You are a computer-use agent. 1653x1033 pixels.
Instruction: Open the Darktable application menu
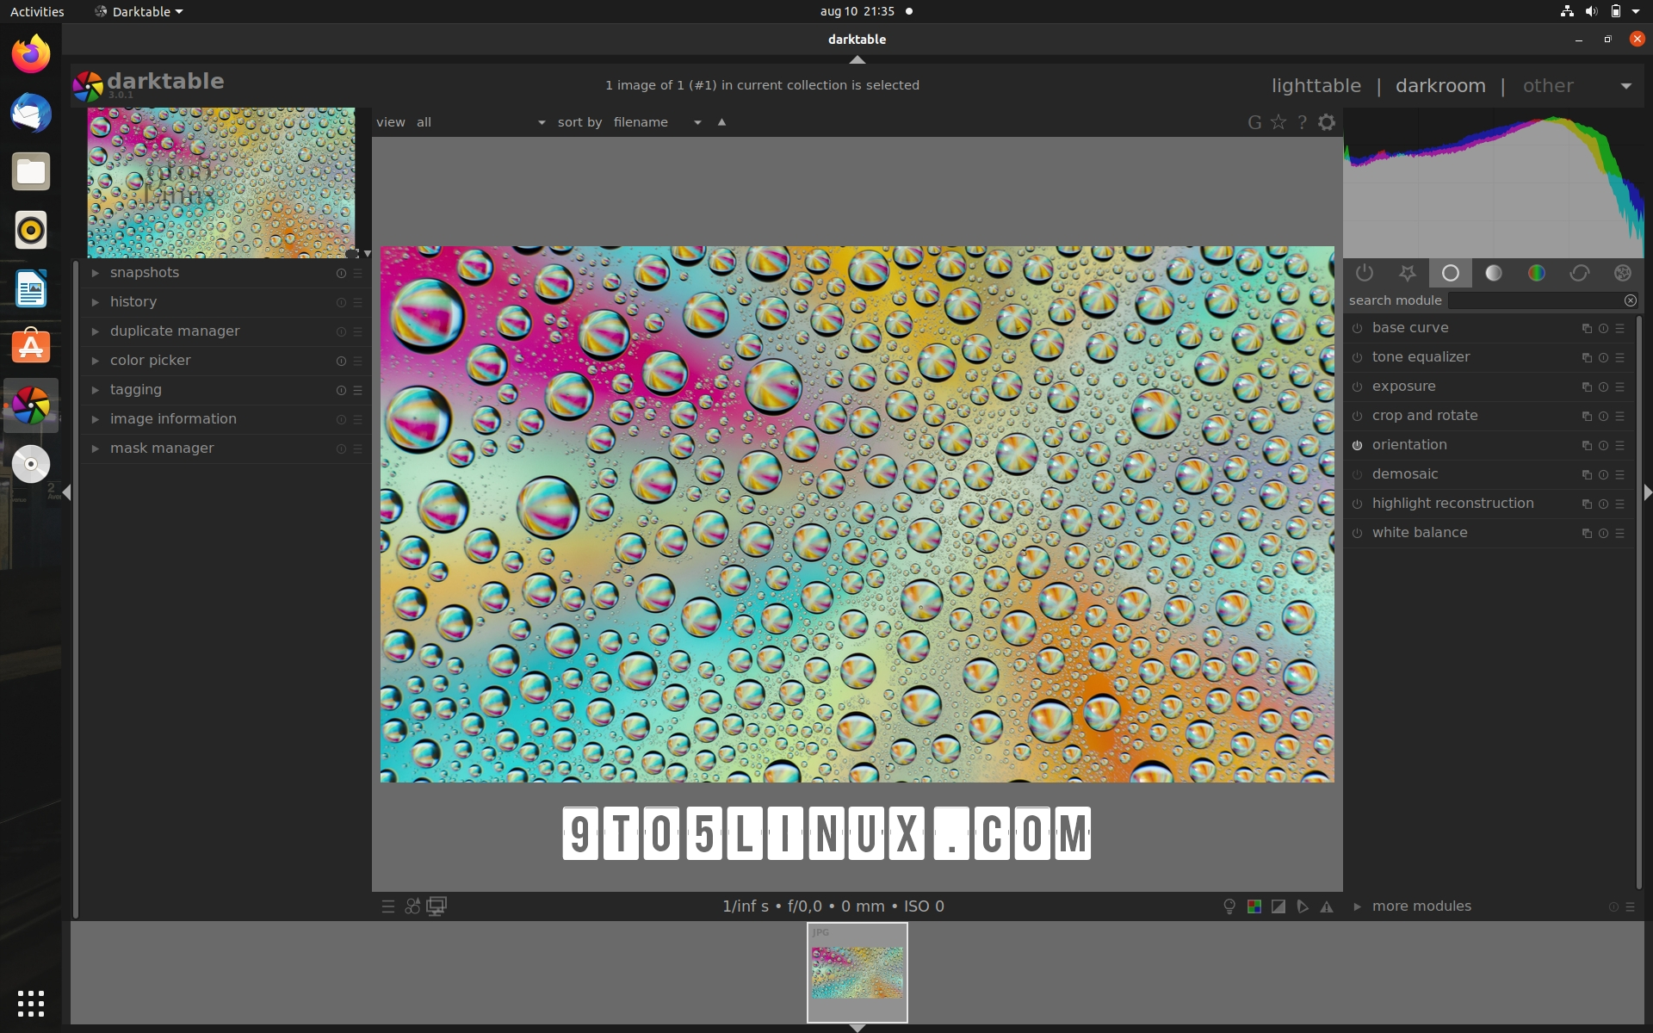[x=138, y=11]
